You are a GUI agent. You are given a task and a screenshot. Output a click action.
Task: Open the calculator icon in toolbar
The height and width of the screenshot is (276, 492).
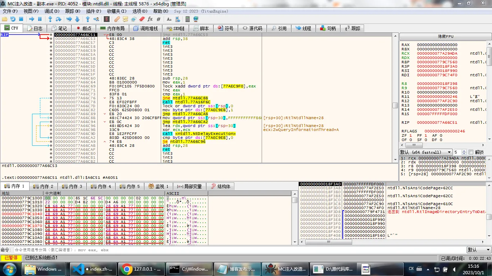coord(187,19)
